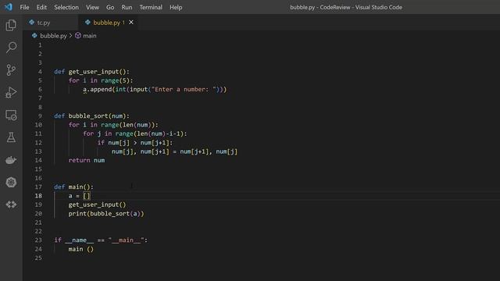500x281 pixels.
Task: Click the if num[j] > num[j+1] condition
Action: 135,143
